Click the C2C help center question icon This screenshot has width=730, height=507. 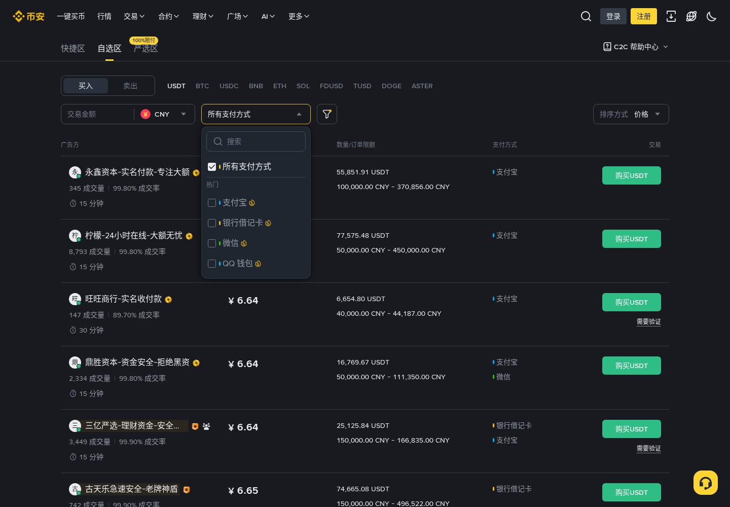[607, 47]
